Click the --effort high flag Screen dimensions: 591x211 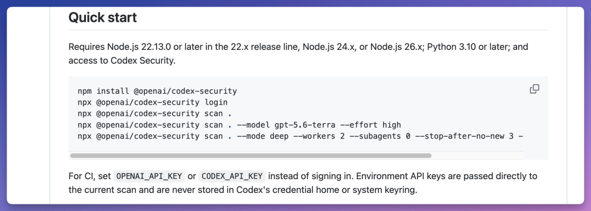(x=368, y=125)
